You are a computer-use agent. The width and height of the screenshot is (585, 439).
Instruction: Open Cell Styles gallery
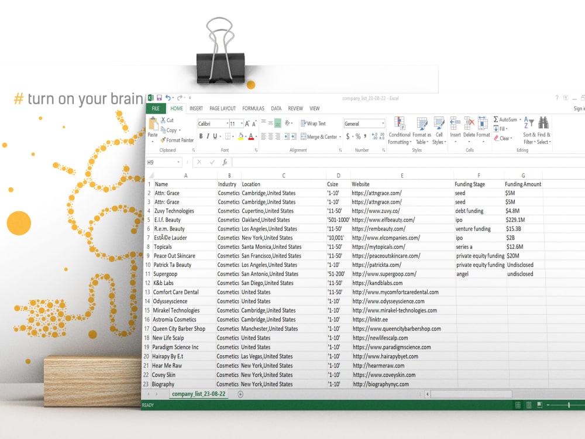439,131
